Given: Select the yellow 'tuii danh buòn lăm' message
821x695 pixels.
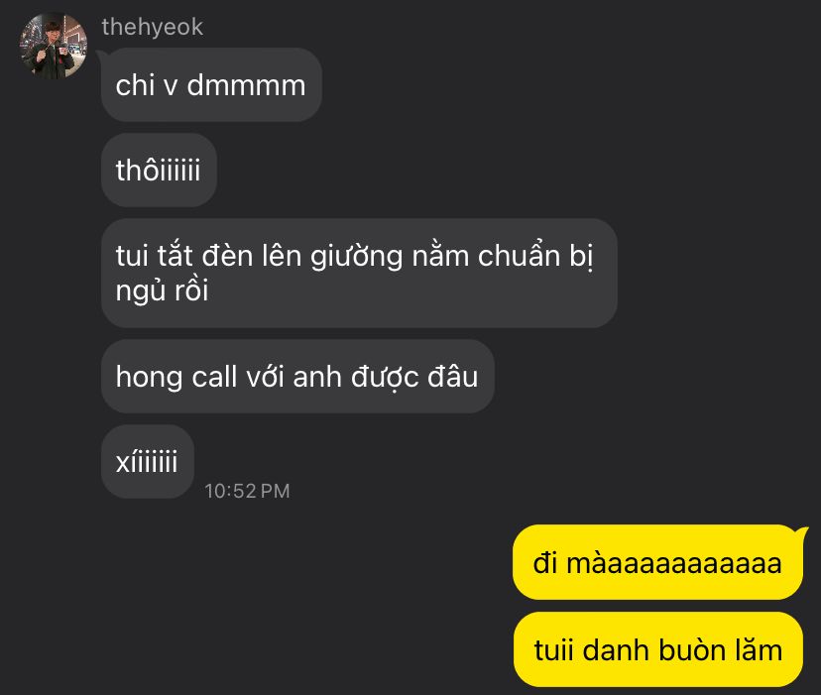Looking at the screenshot, I should (x=657, y=649).
